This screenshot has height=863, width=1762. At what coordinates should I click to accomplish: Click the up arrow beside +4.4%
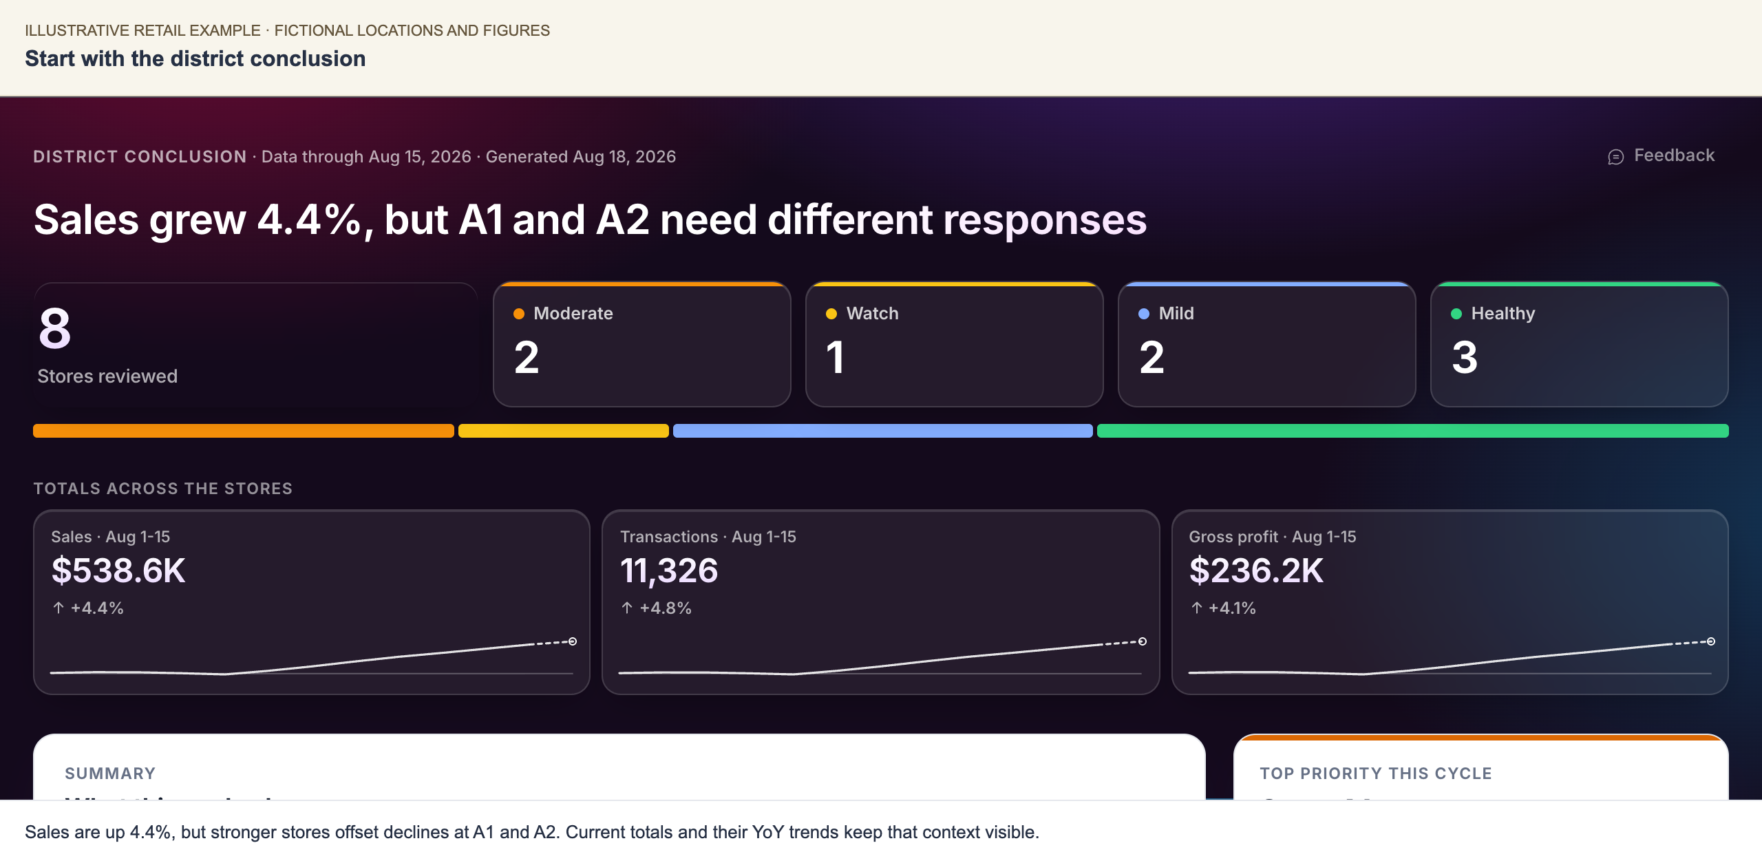tap(59, 608)
